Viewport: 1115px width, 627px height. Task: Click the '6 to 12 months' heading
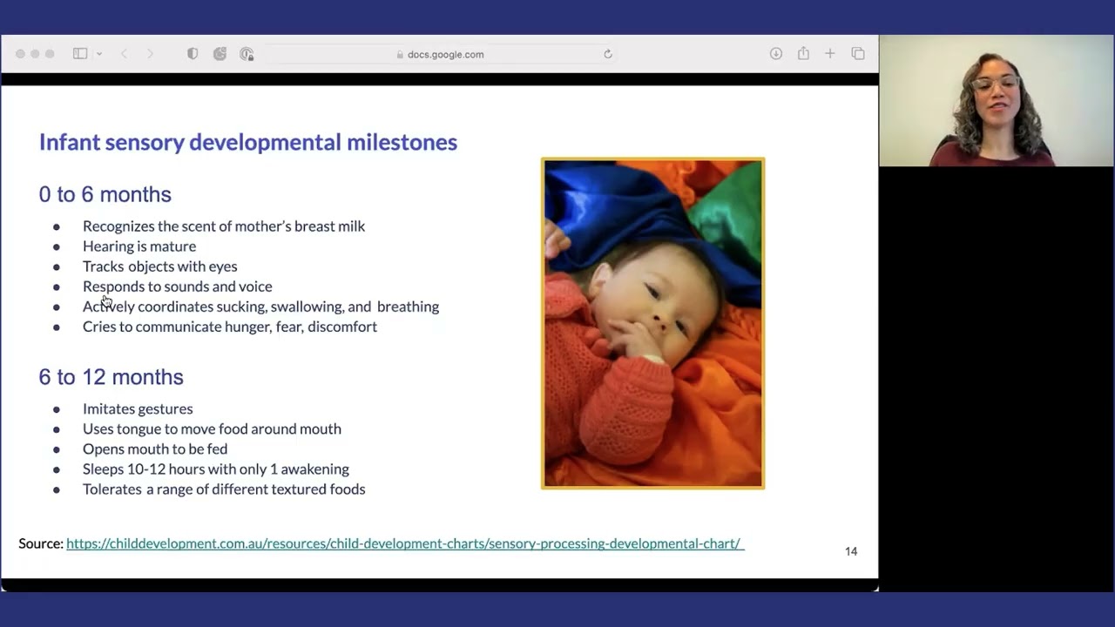pos(111,377)
